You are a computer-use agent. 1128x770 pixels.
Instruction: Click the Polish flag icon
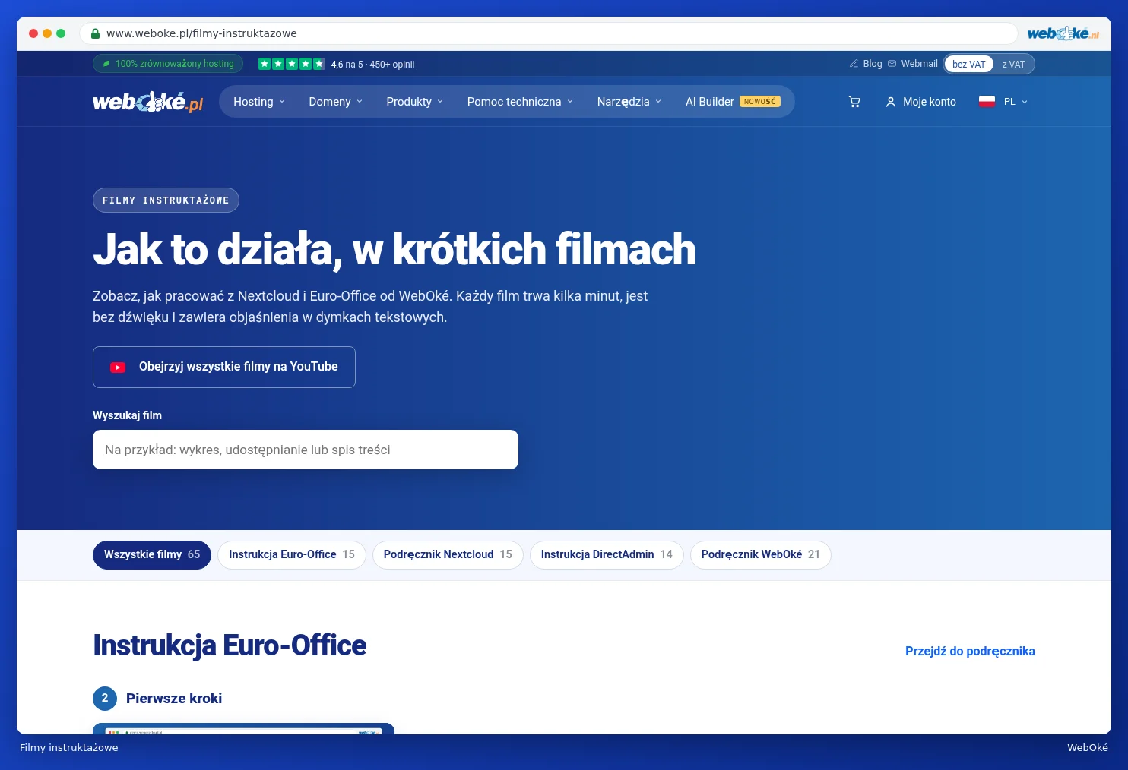987,102
